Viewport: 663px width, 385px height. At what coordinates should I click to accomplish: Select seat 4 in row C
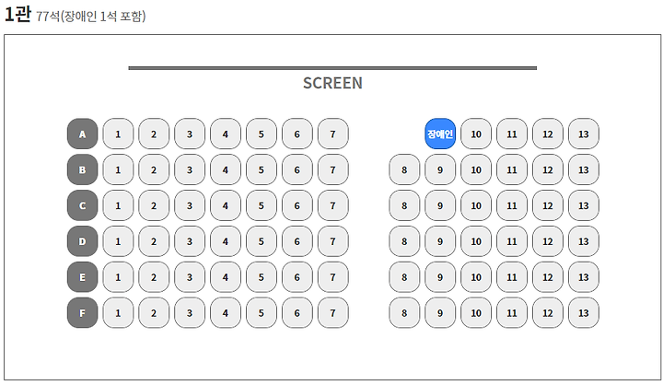[226, 205]
